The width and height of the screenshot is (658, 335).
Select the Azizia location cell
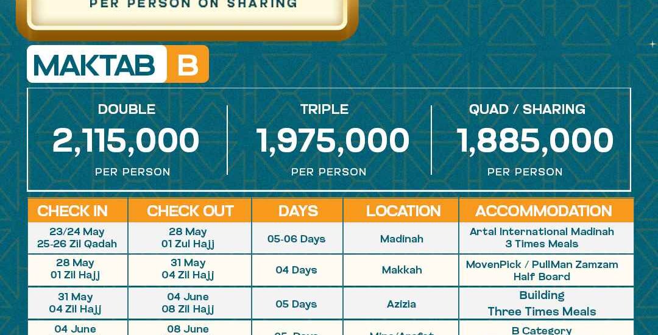click(x=402, y=304)
